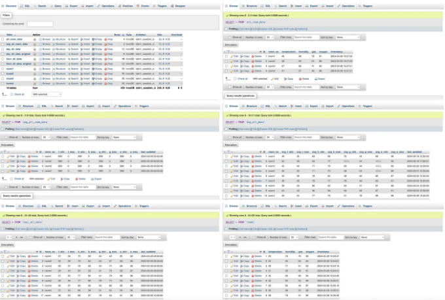Open Routines tab in database structure panel
Screen dimensions: 445x300
126,6
